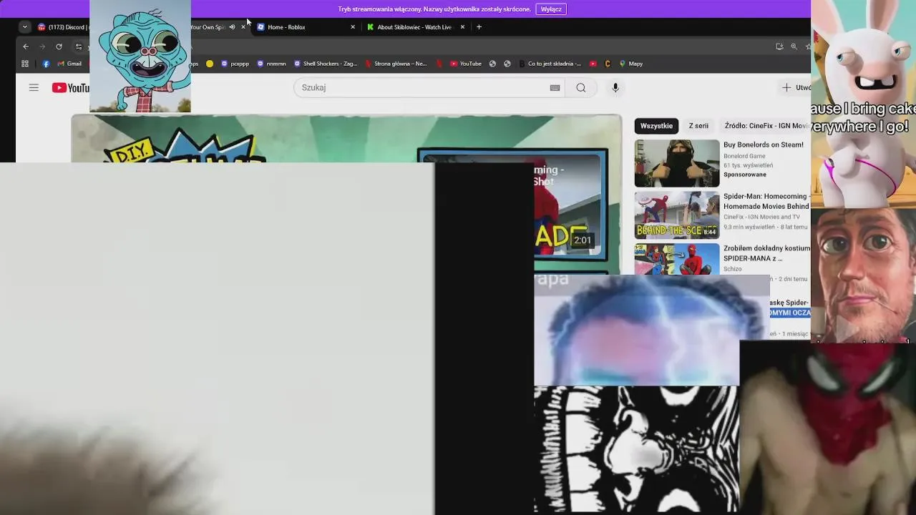
Task: Open Zrobiłem dokładny kostium SPIDER-MANA title
Action: (766, 253)
